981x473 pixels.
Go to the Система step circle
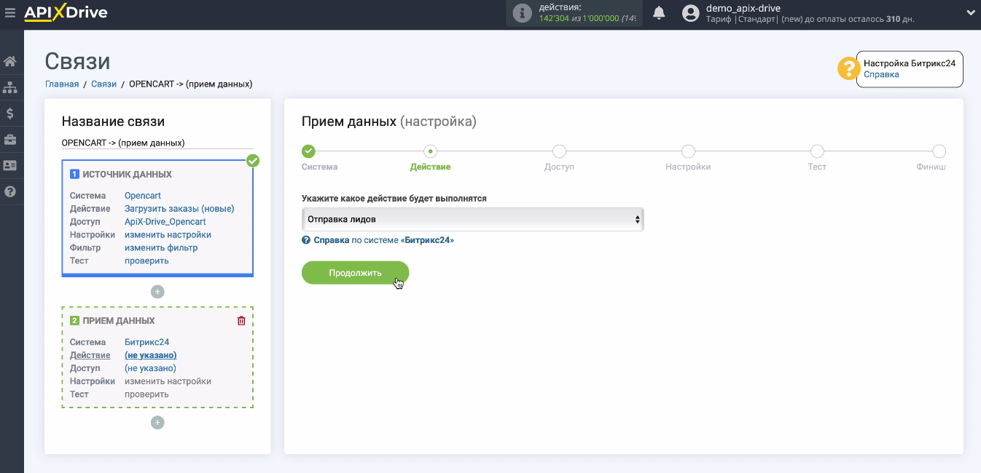click(x=308, y=151)
